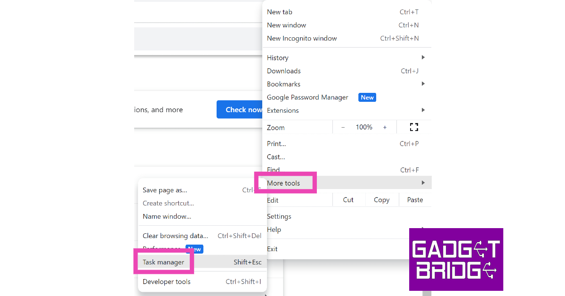Open Google Password Manager
Screen dimensions: 565x296
coord(307,98)
